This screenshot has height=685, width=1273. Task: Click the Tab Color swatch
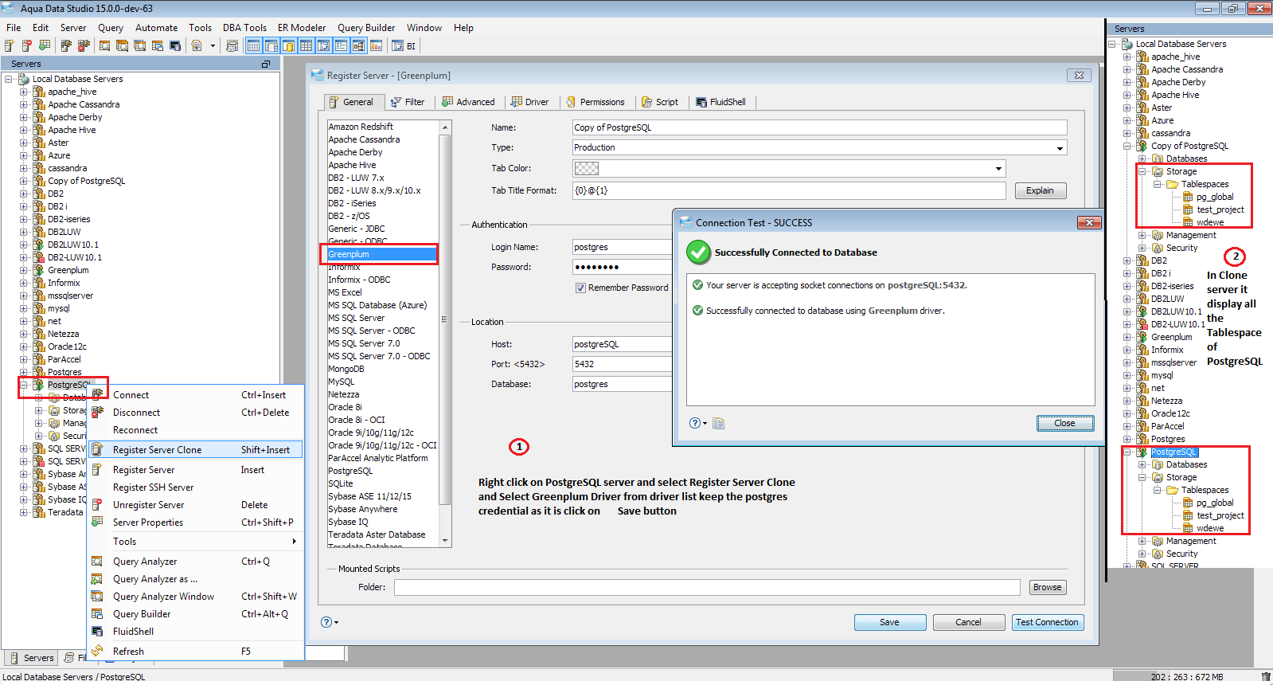pyautogui.click(x=587, y=169)
